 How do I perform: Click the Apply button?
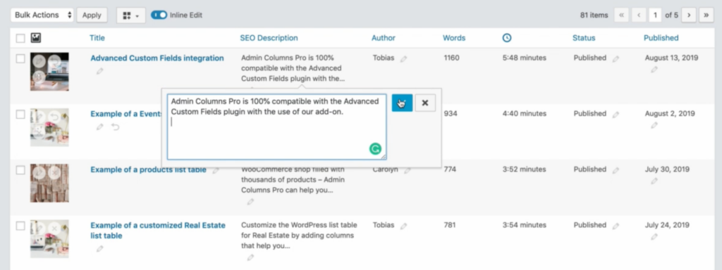click(92, 15)
